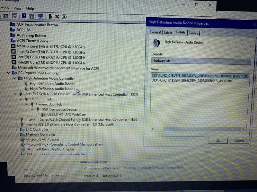This screenshot has width=257, height=192.
Task: Select the PCI Simple Communications Controller row
Action: [x=56, y=154]
